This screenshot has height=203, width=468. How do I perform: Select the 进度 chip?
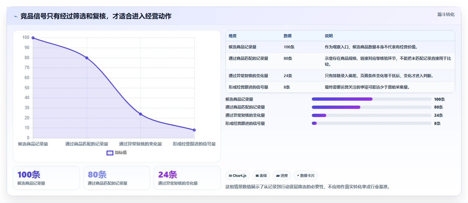point(282,176)
